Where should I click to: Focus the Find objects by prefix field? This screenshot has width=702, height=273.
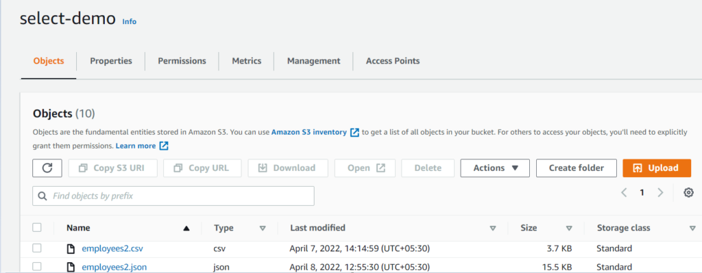pos(173,196)
